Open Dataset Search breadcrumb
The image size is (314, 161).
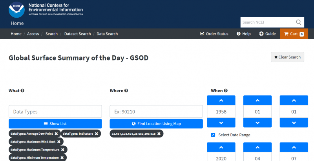[77, 34]
